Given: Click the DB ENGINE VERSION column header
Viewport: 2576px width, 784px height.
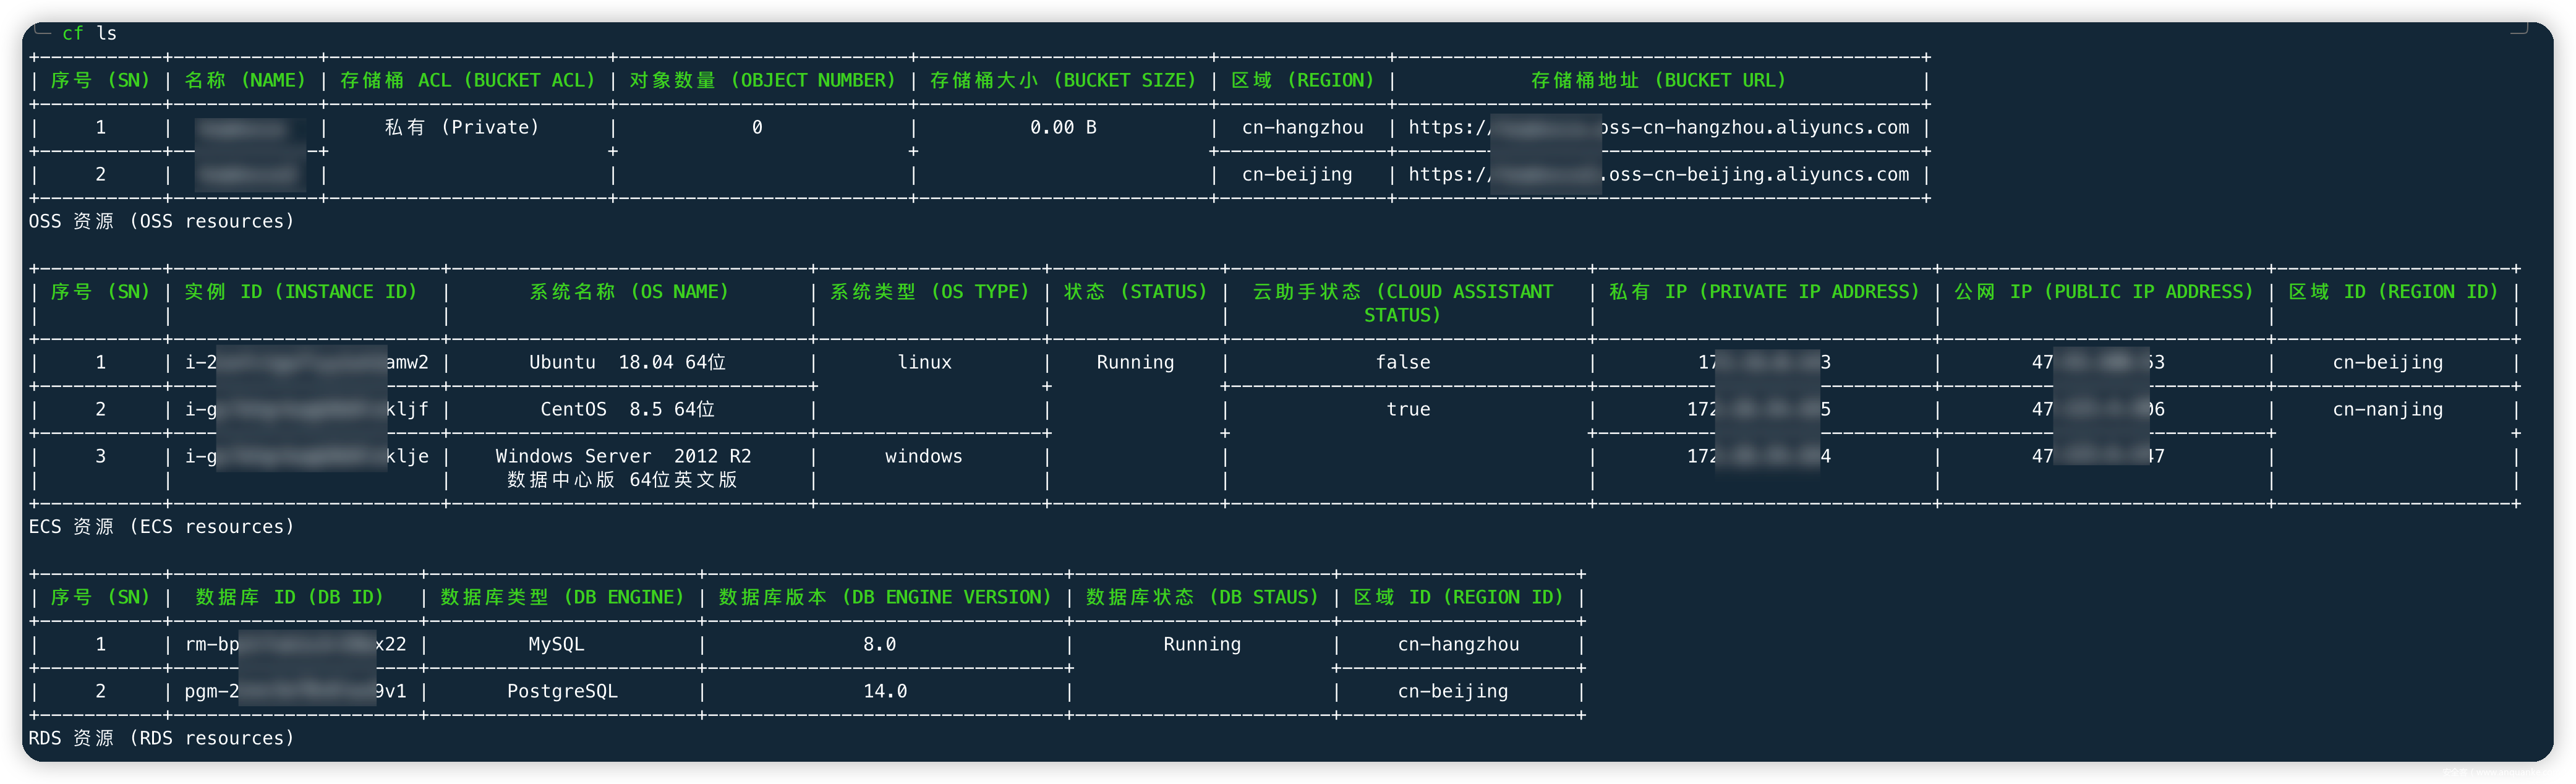Looking at the screenshot, I should click(884, 598).
